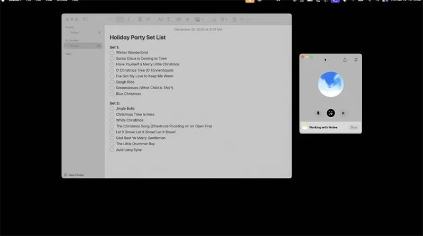The image size is (423, 236).
Task: Click the share icon in the voice window
Action: point(345,60)
